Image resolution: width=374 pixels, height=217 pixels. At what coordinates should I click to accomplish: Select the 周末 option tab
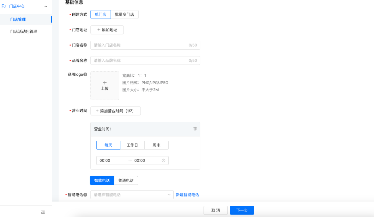point(156,145)
